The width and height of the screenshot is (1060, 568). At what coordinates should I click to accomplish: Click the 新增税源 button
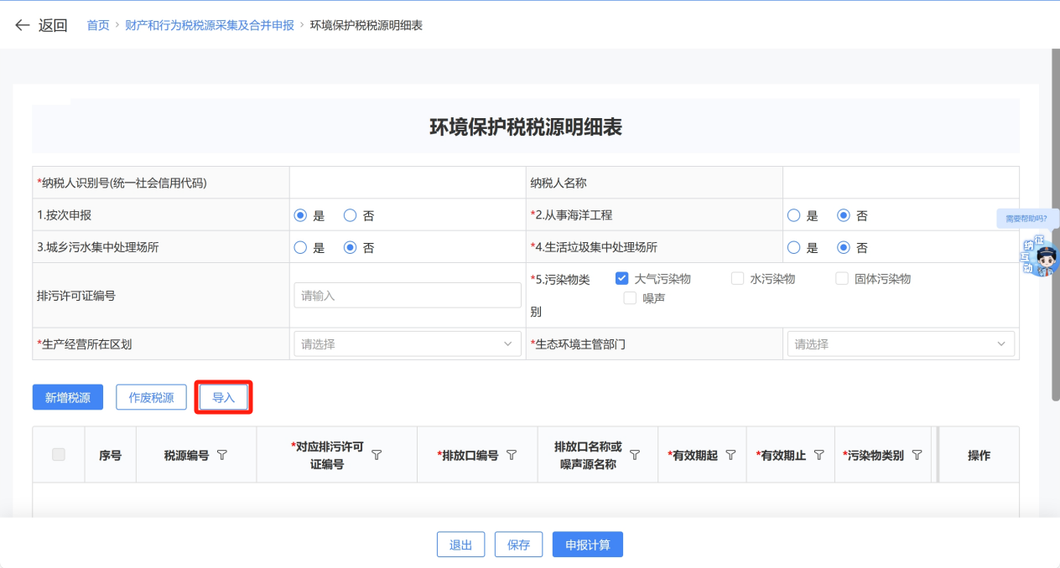point(68,398)
